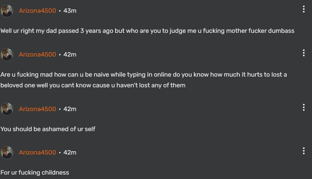Open three-dot menu on the 'childness' comment
312x179 pixels.
pyautogui.click(x=304, y=151)
